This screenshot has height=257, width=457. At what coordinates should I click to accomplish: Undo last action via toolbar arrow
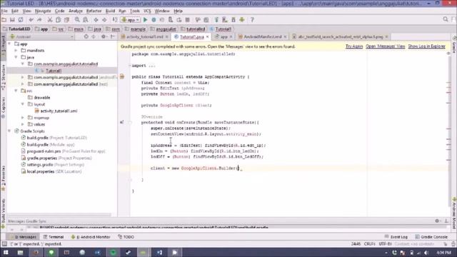[31, 20]
